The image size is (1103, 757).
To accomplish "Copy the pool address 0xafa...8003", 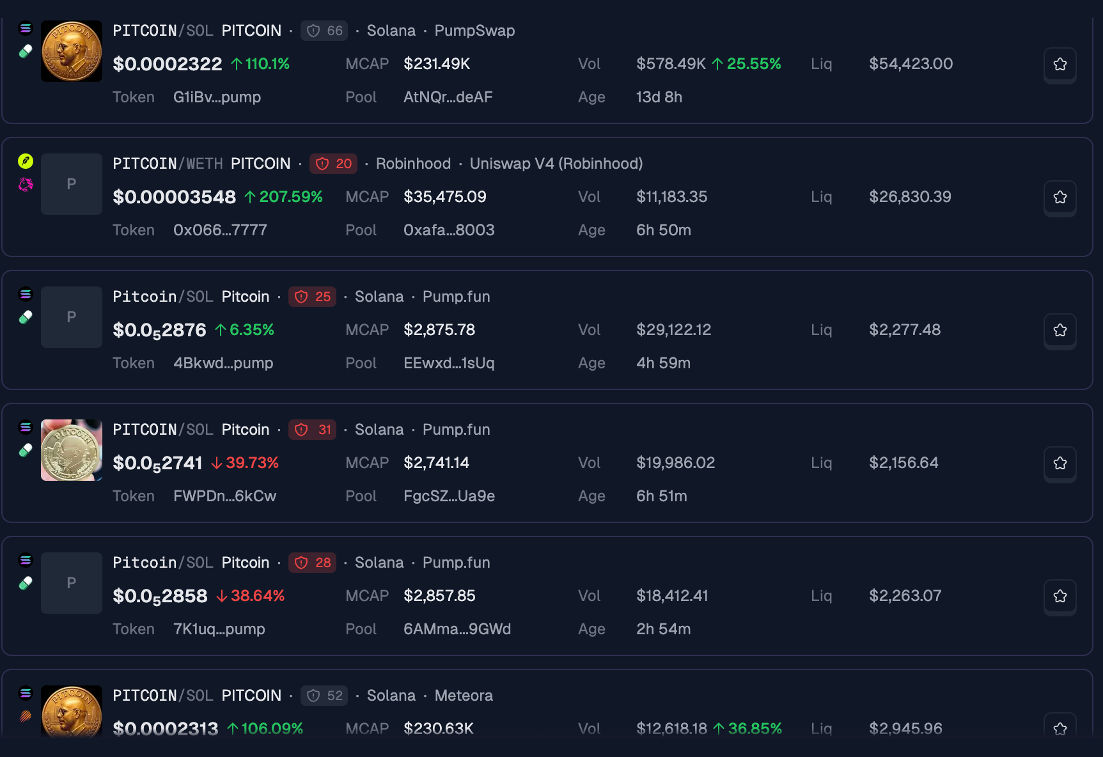I will click(449, 230).
